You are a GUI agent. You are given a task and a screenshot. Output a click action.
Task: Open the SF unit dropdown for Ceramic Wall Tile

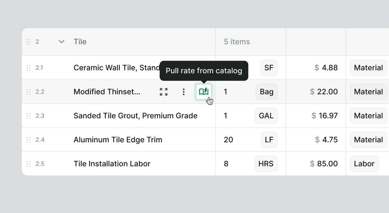coord(269,68)
